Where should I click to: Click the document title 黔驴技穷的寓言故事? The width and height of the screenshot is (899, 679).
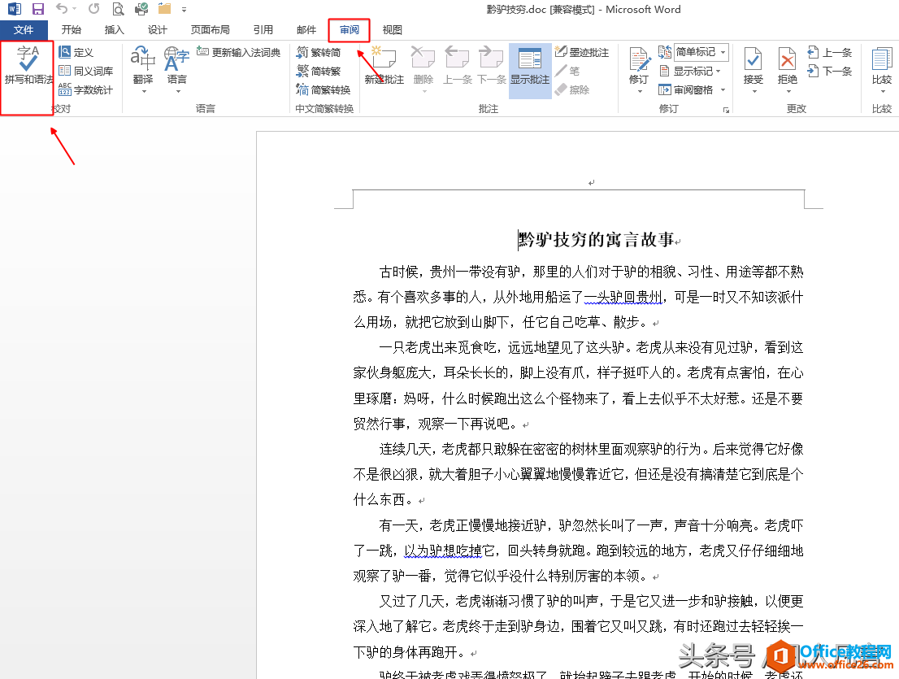(597, 239)
